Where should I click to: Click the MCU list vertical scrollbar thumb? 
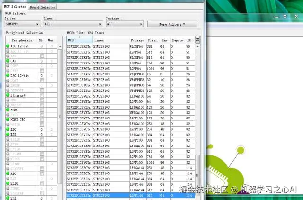(197, 175)
